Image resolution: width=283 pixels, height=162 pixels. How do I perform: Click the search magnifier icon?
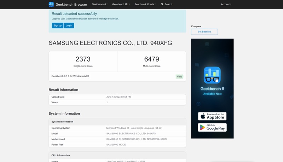162,4
